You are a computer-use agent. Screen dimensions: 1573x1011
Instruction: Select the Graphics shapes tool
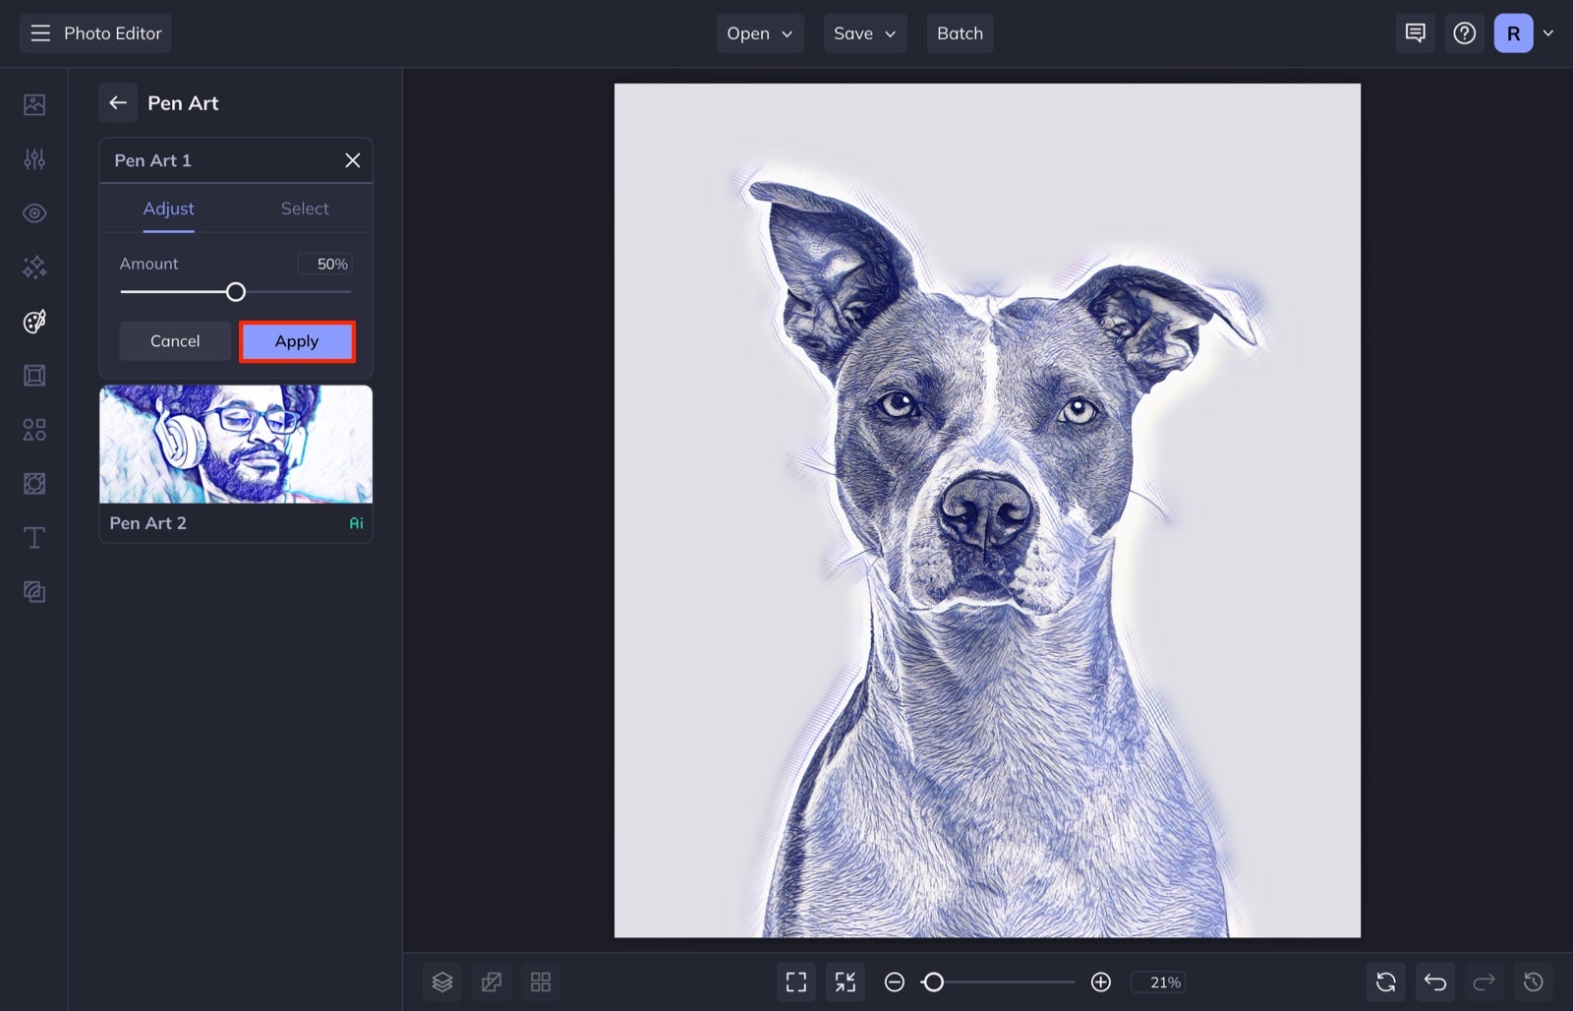click(x=33, y=429)
